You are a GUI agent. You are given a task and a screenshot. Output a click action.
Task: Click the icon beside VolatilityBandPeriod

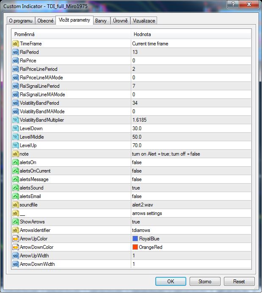tap(16, 103)
